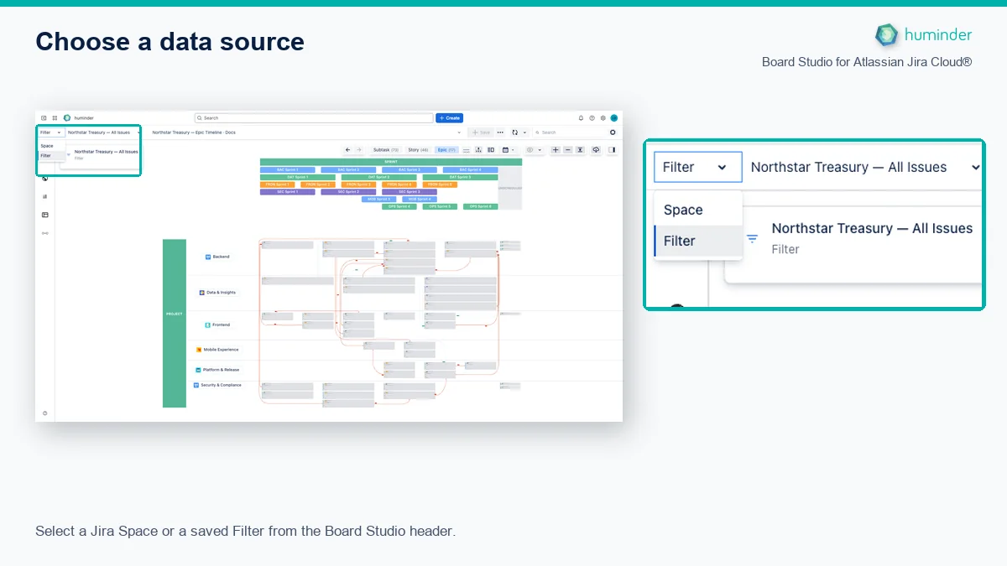The width and height of the screenshot is (1007, 566).
Task: Click the PROJECT green swimlane header
Action: (x=175, y=323)
